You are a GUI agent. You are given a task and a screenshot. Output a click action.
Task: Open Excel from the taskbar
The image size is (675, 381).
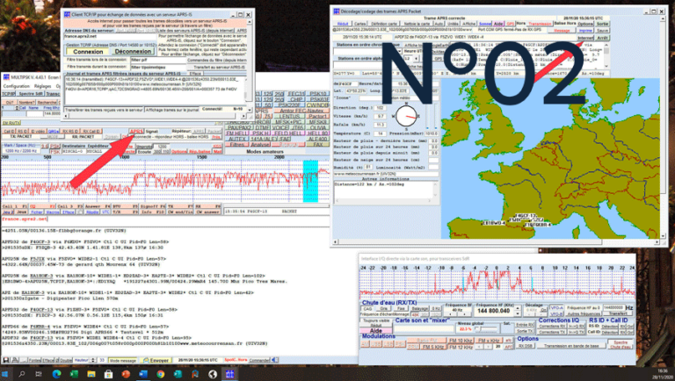pos(74,374)
